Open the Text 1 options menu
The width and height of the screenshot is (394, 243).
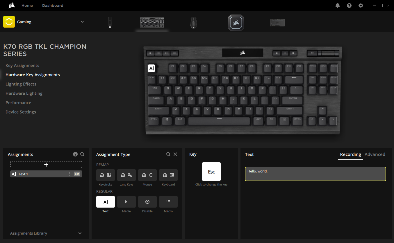point(69,174)
